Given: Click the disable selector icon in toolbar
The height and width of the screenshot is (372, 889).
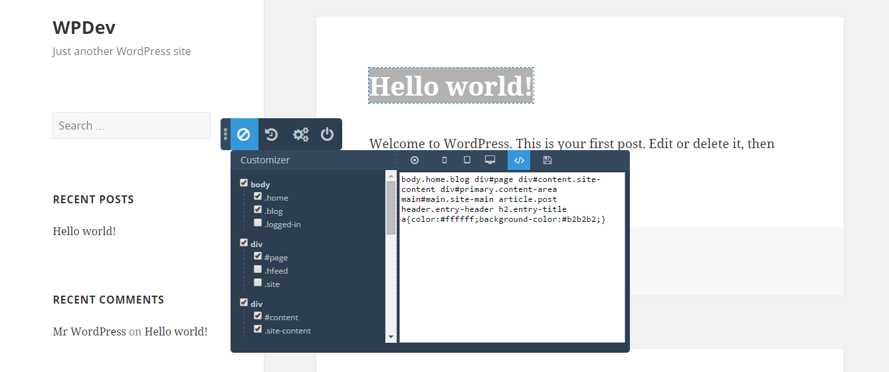Looking at the screenshot, I should click(244, 134).
